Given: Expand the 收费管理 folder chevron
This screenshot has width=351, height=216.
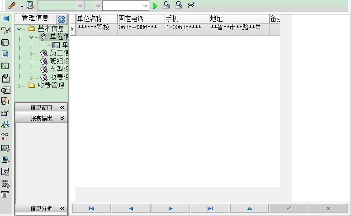Looking at the screenshot, I should tap(19, 86).
